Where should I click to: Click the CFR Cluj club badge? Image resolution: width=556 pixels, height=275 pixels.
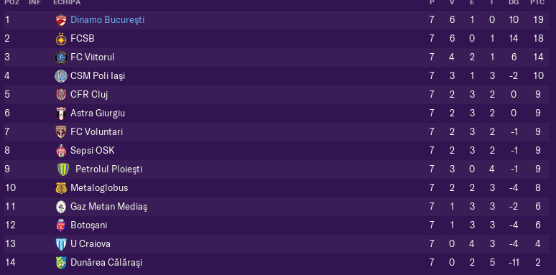(x=61, y=95)
